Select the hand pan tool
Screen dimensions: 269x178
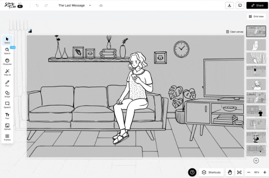230,172
